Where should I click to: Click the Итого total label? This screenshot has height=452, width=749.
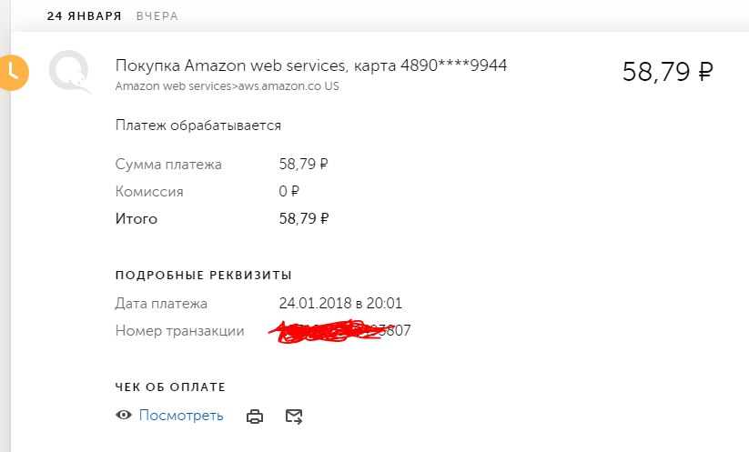137,219
